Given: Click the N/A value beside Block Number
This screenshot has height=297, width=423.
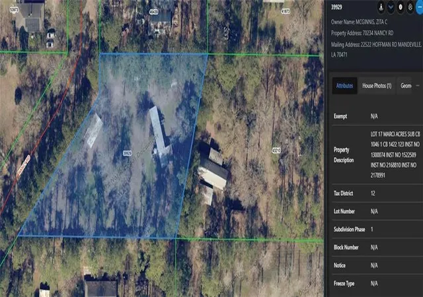Looking at the screenshot, I should click(374, 247).
